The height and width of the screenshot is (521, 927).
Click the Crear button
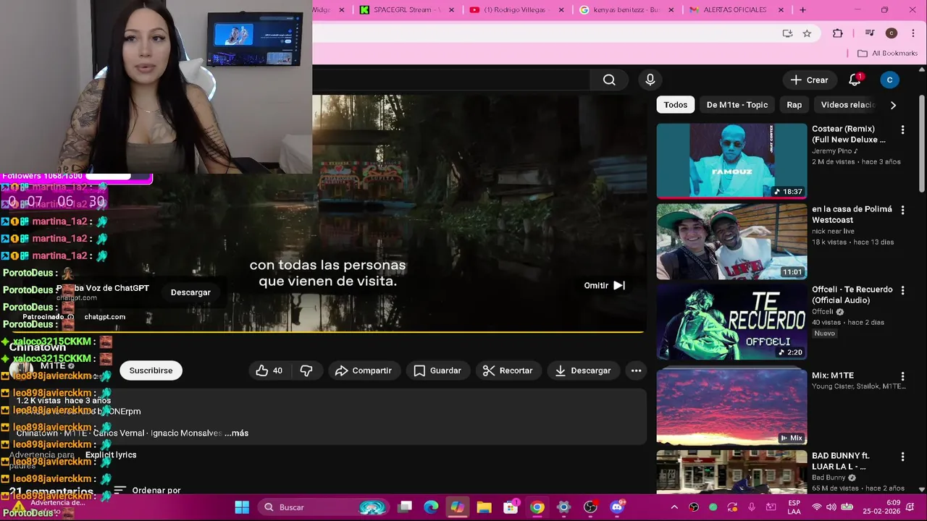(809, 80)
